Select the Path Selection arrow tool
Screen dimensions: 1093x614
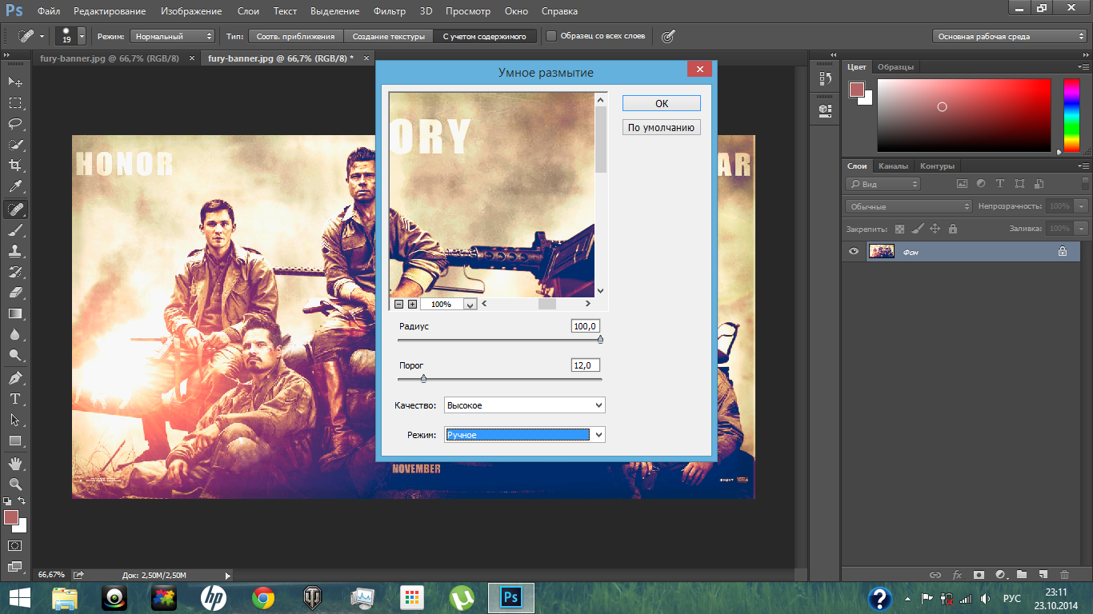[x=15, y=419]
